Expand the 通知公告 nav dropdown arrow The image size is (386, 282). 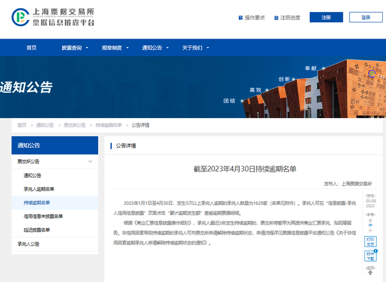click(168, 48)
